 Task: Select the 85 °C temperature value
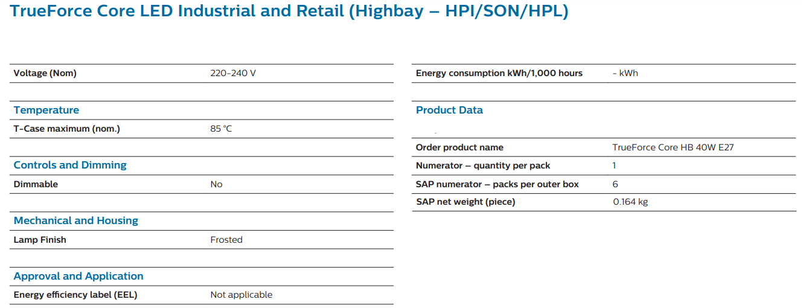(221, 129)
